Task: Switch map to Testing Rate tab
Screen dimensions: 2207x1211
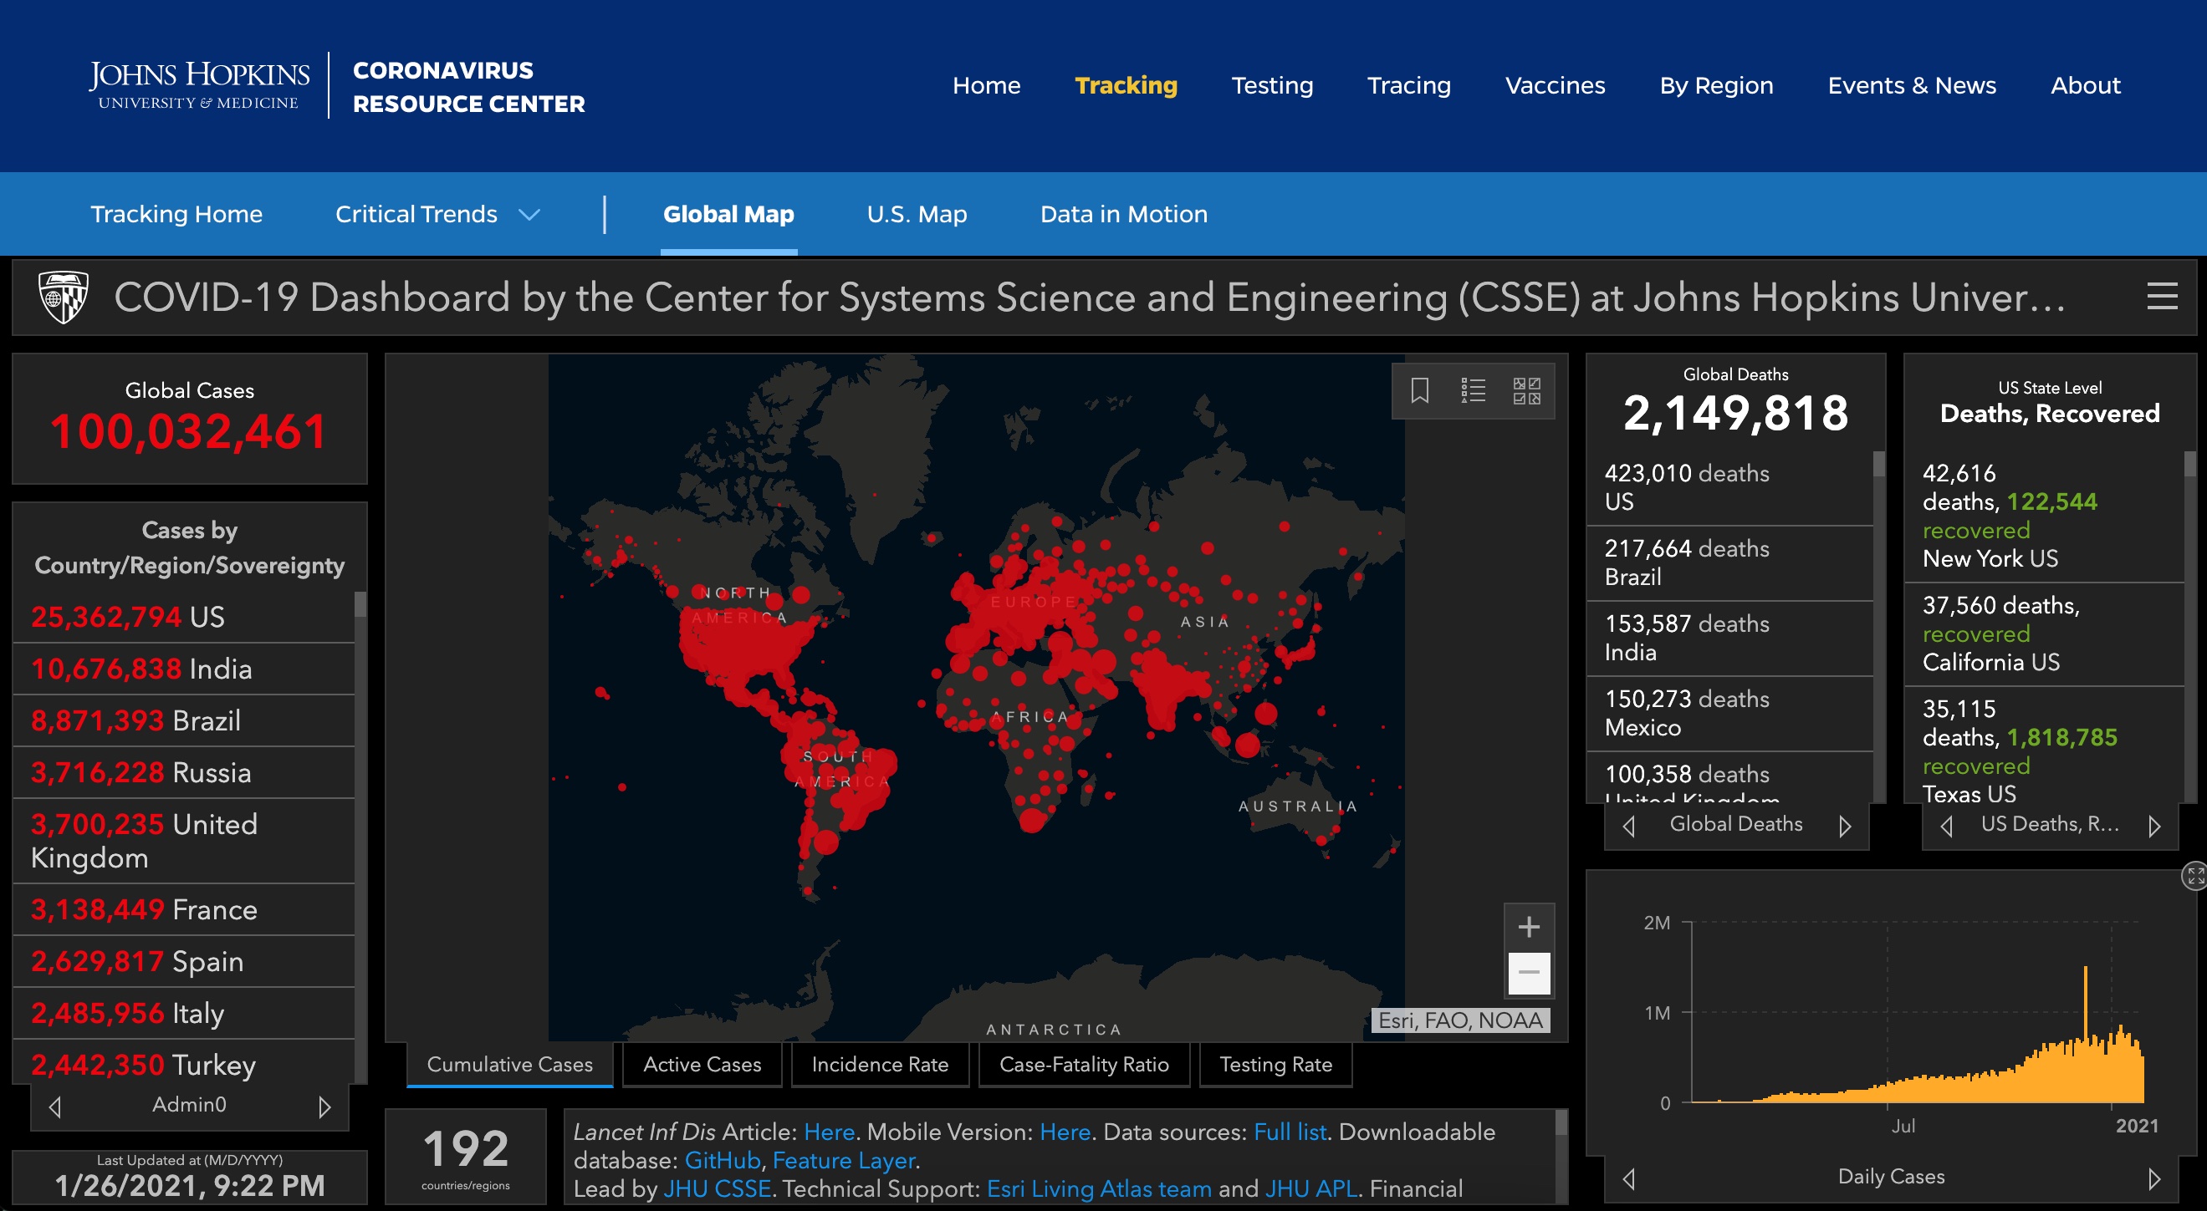Action: (x=1275, y=1065)
